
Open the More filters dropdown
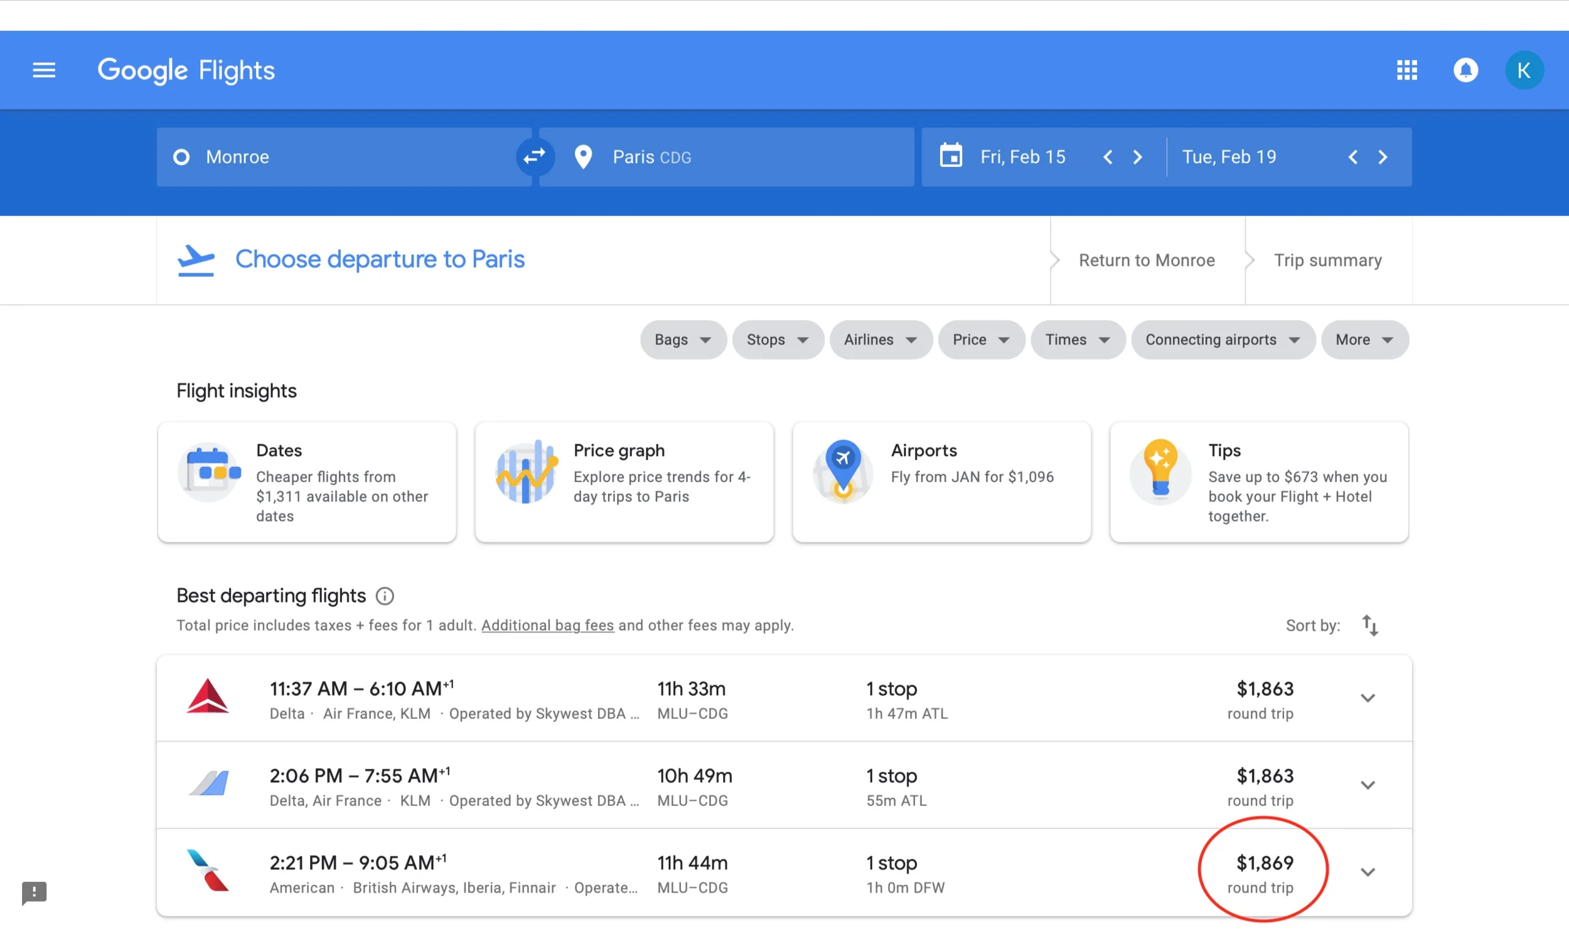(x=1364, y=340)
